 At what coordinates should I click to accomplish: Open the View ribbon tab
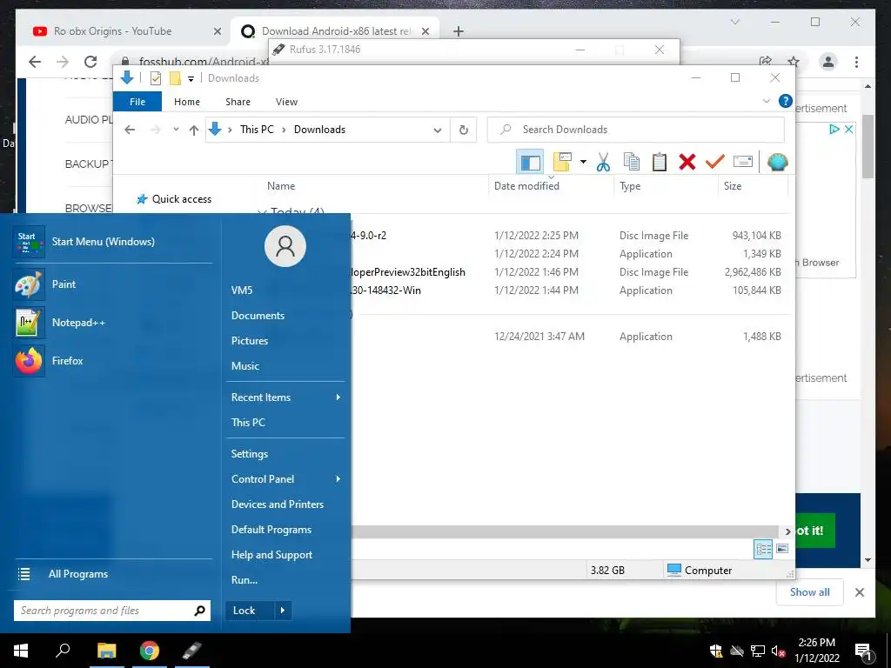click(x=286, y=102)
